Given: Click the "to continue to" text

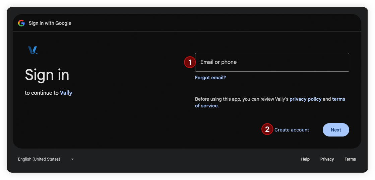Looking at the screenshot, I should pyautogui.click(x=42, y=93).
